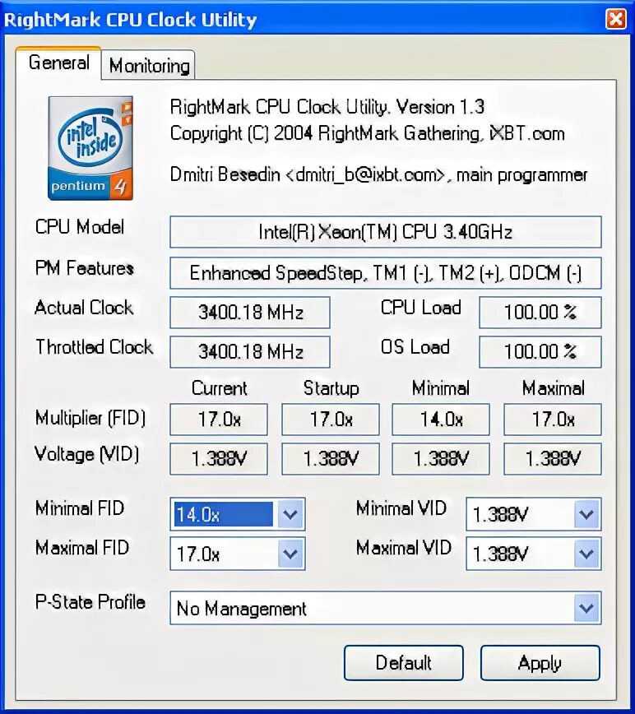Open the Minimal FID dropdown arrow
Viewport: 635px width, 714px height.
tap(290, 515)
